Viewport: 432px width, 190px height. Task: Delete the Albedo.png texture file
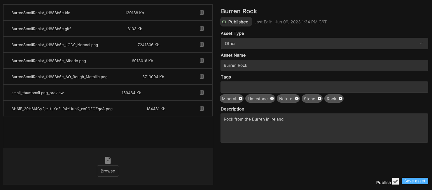pyautogui.click(x=202, y=60)
